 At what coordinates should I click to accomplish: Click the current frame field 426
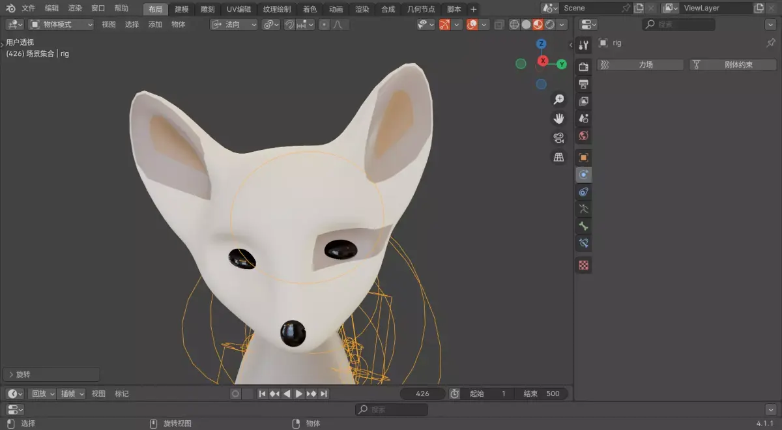[x=422, y=394]
